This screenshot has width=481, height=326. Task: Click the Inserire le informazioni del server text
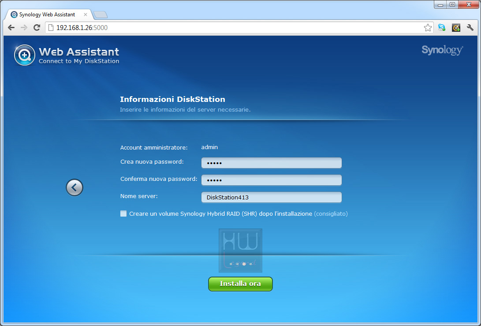[x=185, y=109]
